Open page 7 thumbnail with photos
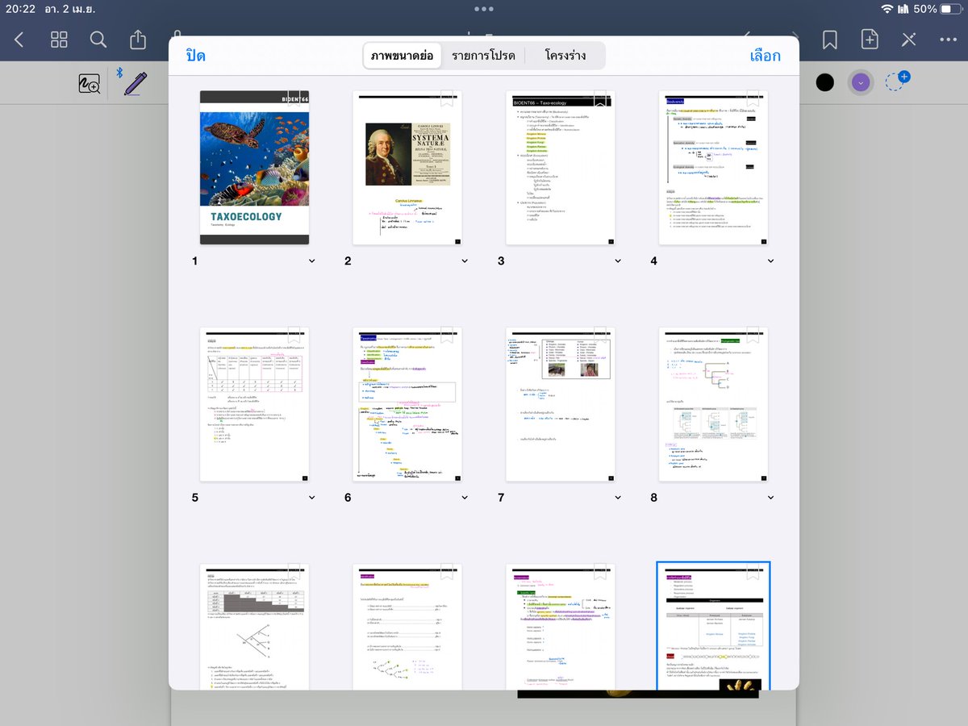Viewport: 968px width, 726px height. [561, 403]
